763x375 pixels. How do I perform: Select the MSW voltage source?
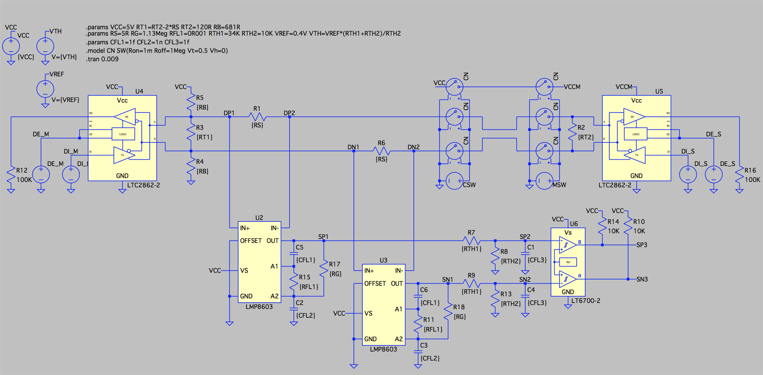pyautogui.click(x=544, y=181)
